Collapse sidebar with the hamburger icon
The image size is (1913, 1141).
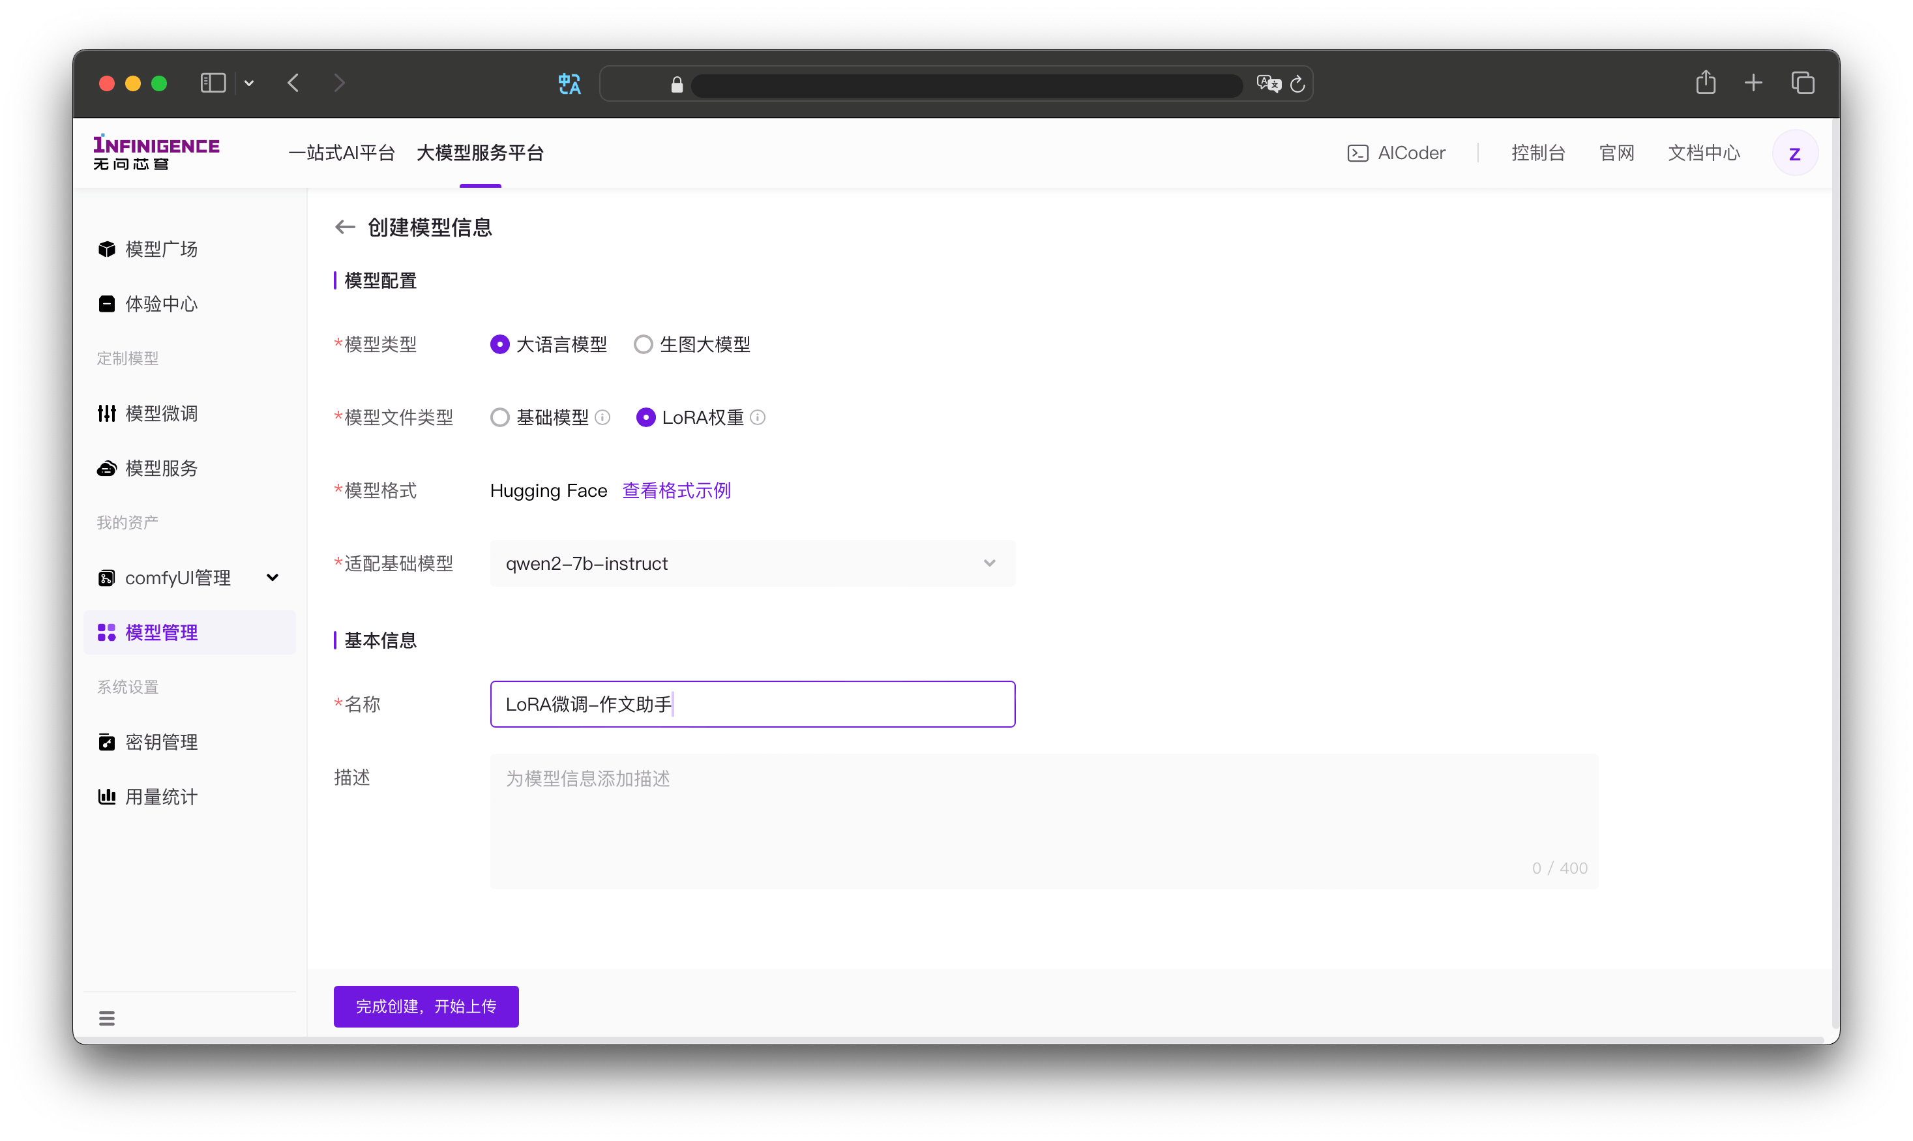pos(107,1018)
